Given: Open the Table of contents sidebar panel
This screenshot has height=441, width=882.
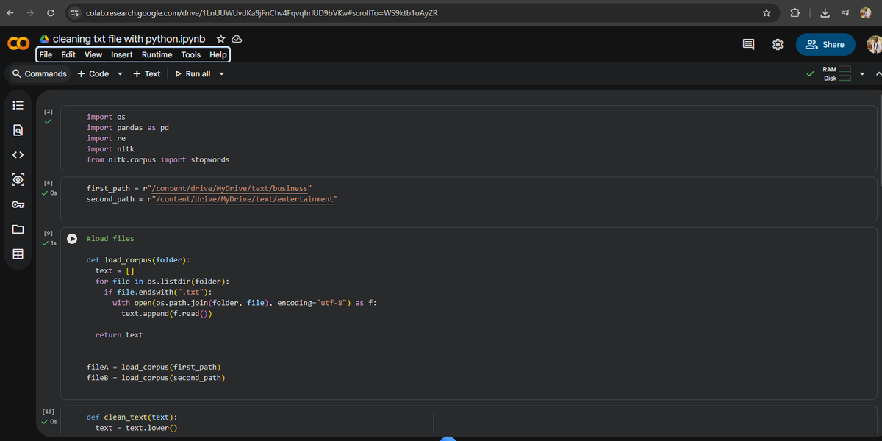Looking at the screenshot, I should (x=18, y=105).
